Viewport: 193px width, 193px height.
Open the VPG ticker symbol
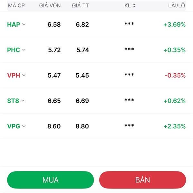[14, 126]
